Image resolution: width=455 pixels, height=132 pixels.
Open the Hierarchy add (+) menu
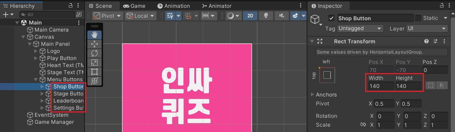(x=8, y=15)
